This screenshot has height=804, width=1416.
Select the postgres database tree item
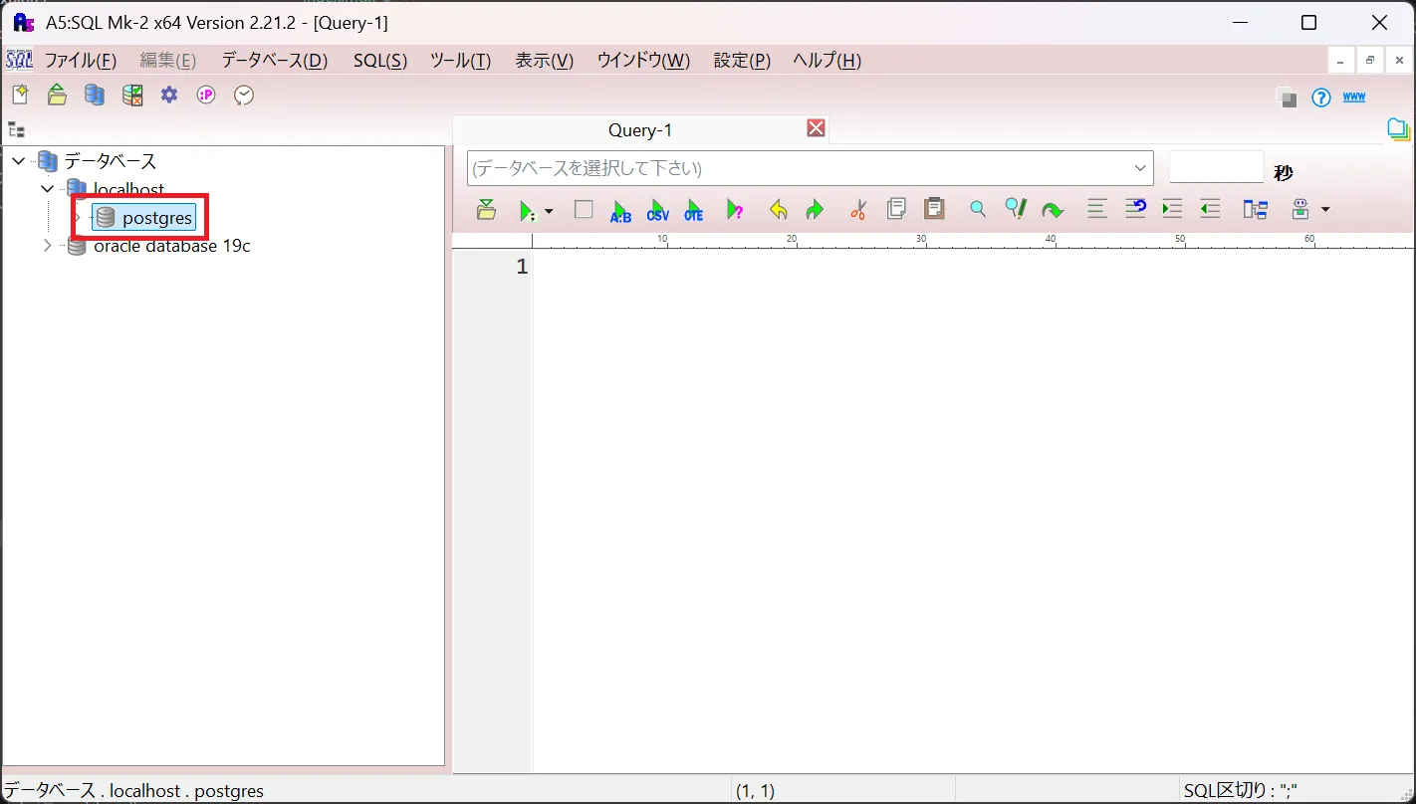157,218
